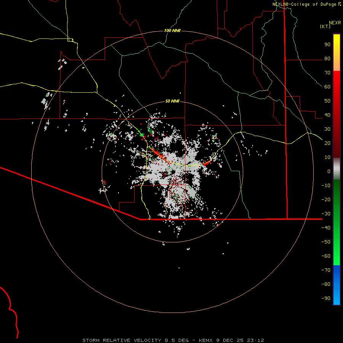
Task: Click the 80 value on velocity scale
Action: (x=327, y=59)
